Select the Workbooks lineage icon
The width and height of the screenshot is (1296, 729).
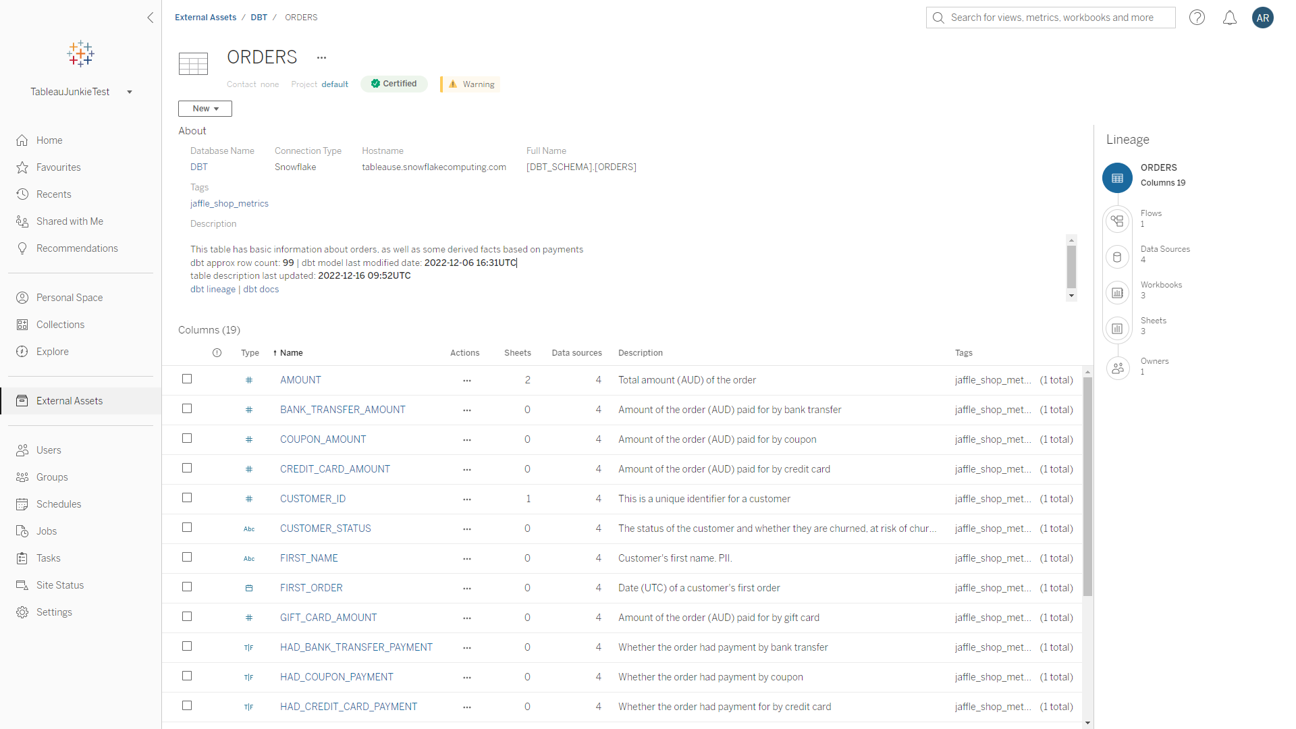(x=1117, y=292)
